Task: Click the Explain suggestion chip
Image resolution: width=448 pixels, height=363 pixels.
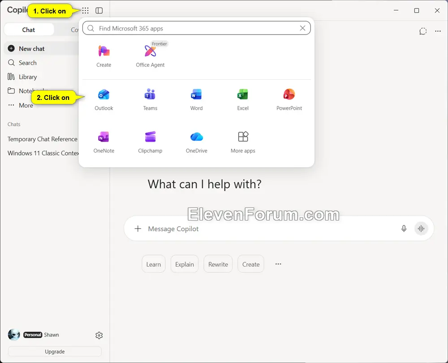Action: 185,264
